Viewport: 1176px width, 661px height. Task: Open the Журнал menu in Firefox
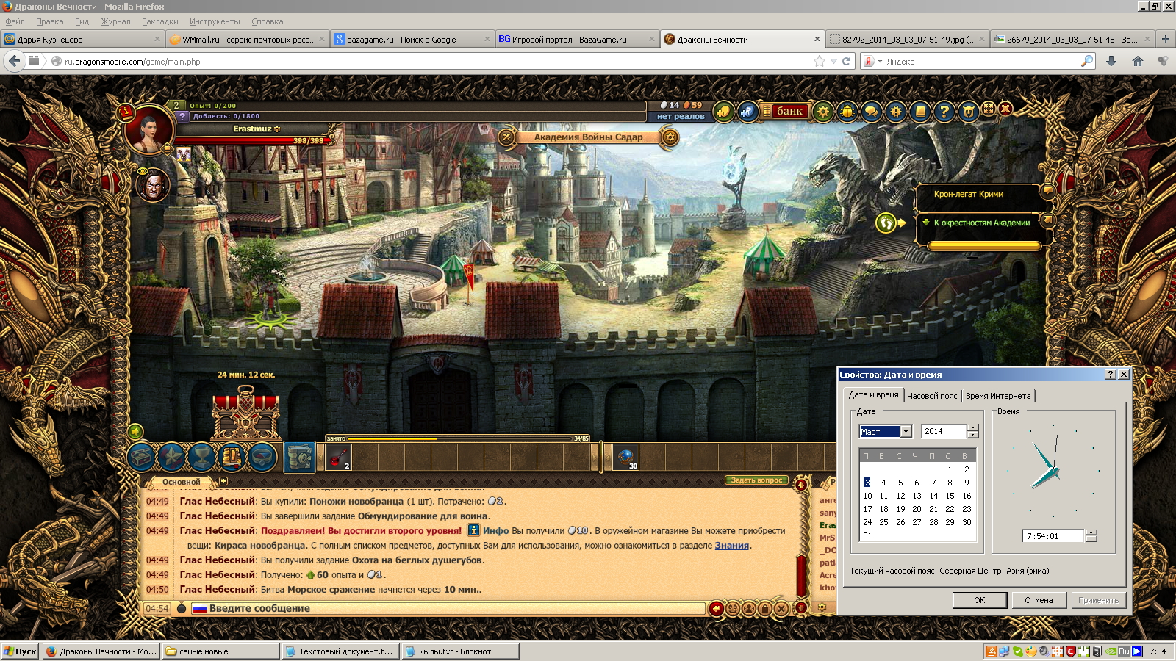115,21
